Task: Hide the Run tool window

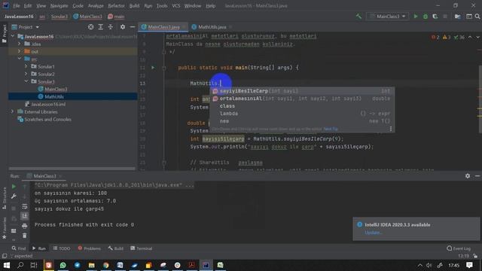Action: point(477,175)
